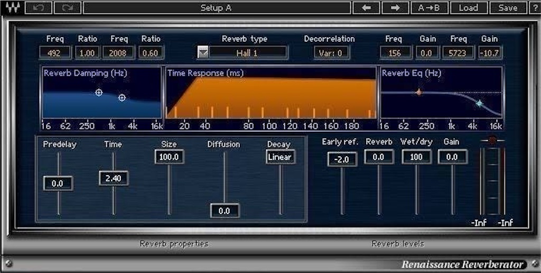The image size is (541, 273).
Task: Click the redo arrow button
Action: [x=67, y=7]
